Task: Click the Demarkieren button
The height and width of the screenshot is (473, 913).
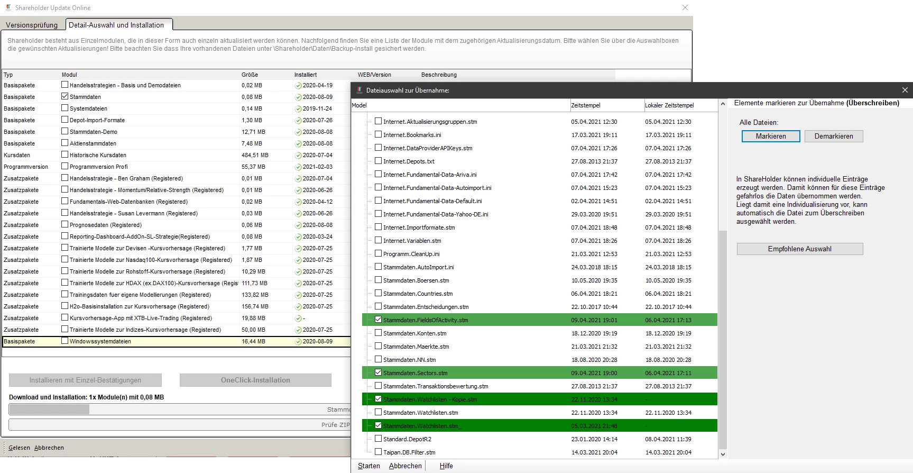Action: pos(834,136)
